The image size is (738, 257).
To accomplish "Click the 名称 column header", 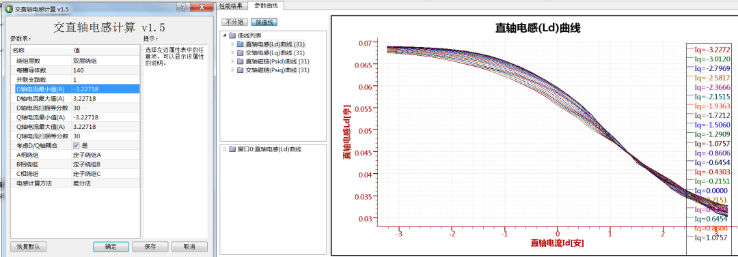I will pyautogui.click(x=41, y=50).
